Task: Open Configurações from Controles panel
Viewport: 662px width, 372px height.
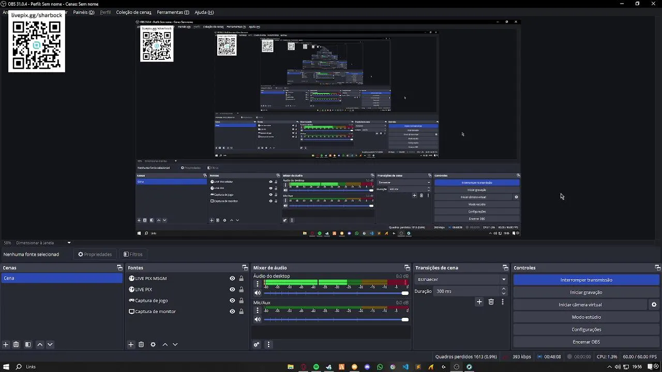Action: click(x=586, y=330)
